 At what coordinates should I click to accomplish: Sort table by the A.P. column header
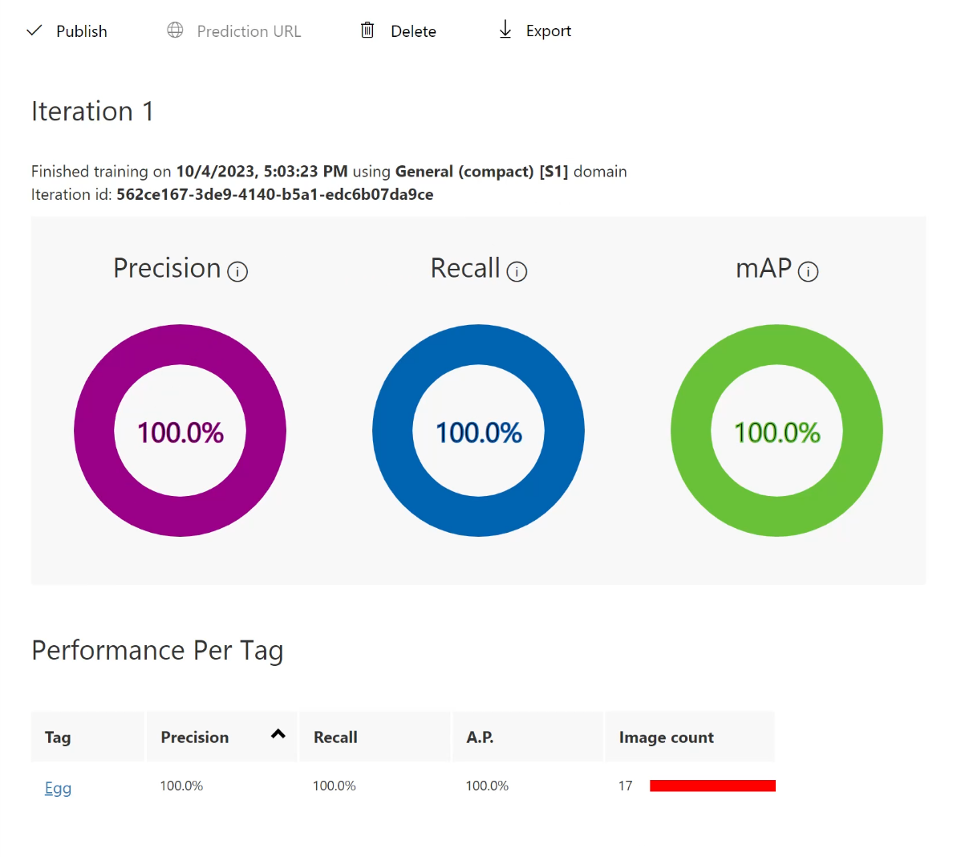pos(480,737)
